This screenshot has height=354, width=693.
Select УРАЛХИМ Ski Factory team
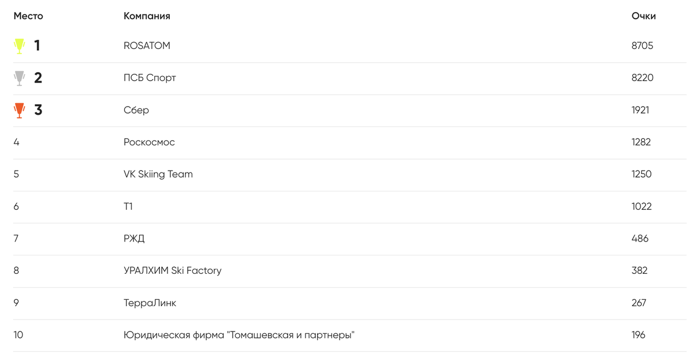pyautogui.click(x=172, y=270)
